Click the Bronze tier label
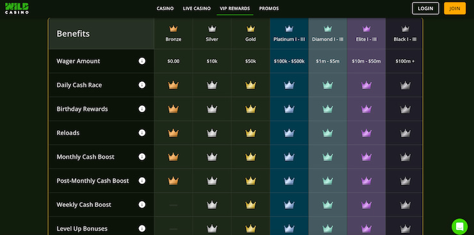The image size is (474, 235). tap(173, 39)
